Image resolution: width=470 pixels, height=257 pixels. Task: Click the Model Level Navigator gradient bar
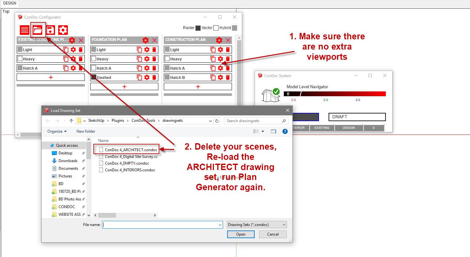pyautogui.click(x=335, y=94)
